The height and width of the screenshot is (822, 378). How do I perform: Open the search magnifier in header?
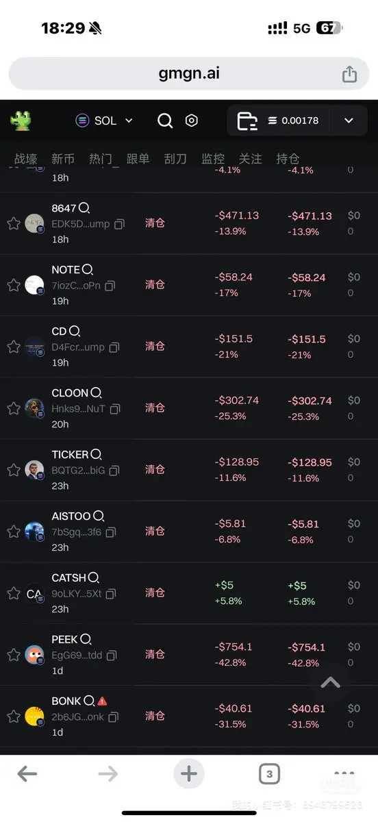165,121
